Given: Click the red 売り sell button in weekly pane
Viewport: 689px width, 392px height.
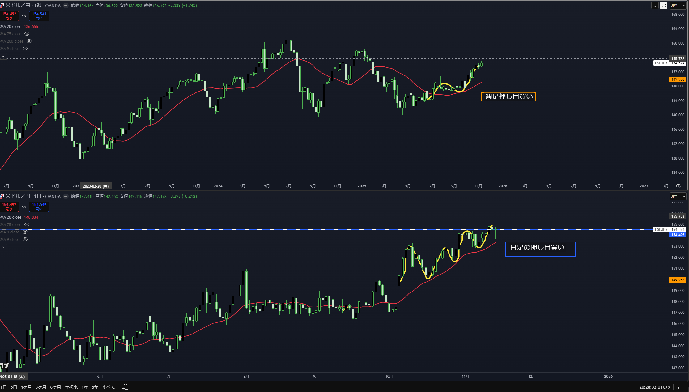Looking at the screenshot, I should pyautogui.click(x=9, y=16).
